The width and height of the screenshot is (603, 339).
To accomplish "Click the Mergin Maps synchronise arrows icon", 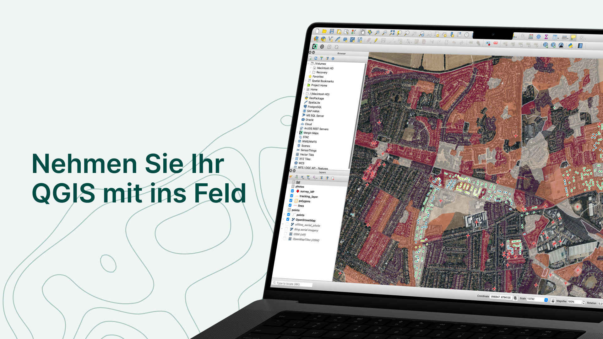I will 336,47.
